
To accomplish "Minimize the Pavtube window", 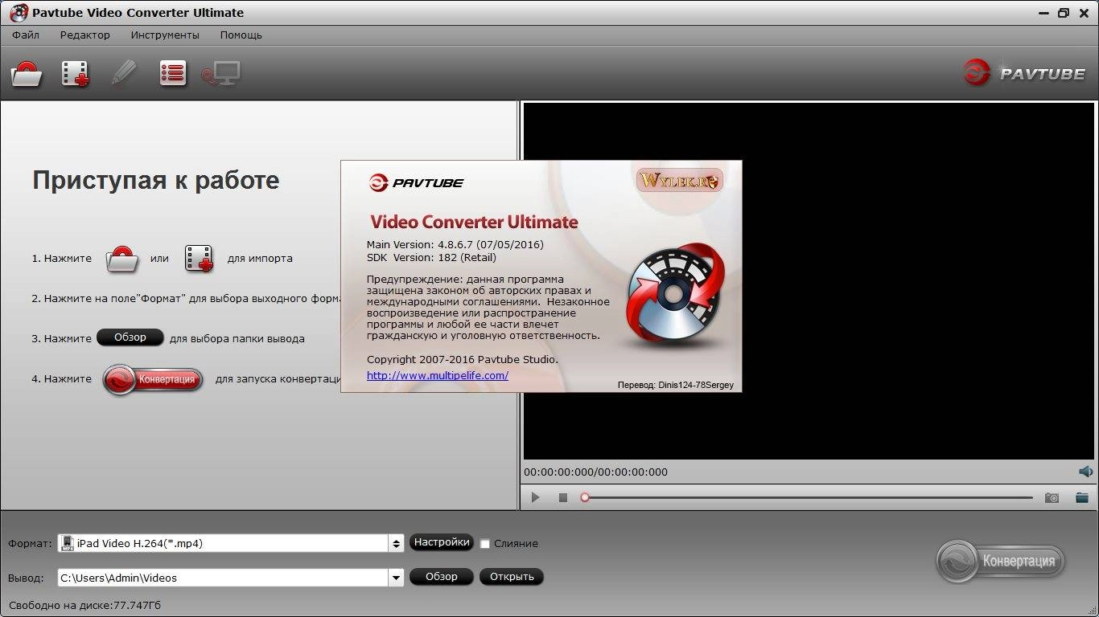I will coord(1044,12).
